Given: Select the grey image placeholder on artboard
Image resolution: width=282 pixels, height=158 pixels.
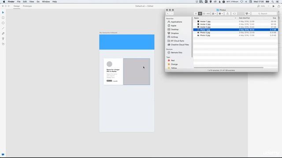Looking at the screenshot, I should click(137, 72).
